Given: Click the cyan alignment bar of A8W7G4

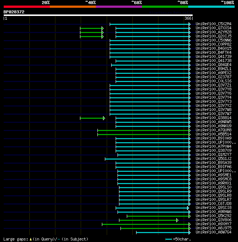Looking at the screenshot, I should click(x=163, y=233).
